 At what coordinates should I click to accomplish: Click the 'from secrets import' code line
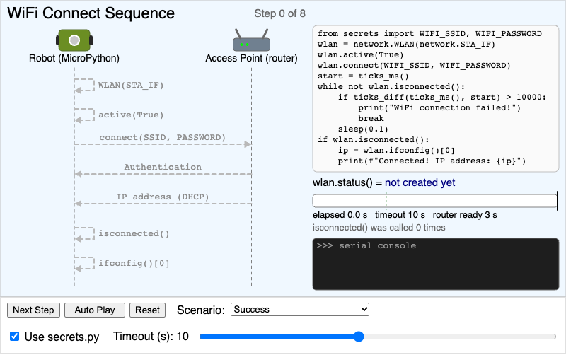(429, 33)
